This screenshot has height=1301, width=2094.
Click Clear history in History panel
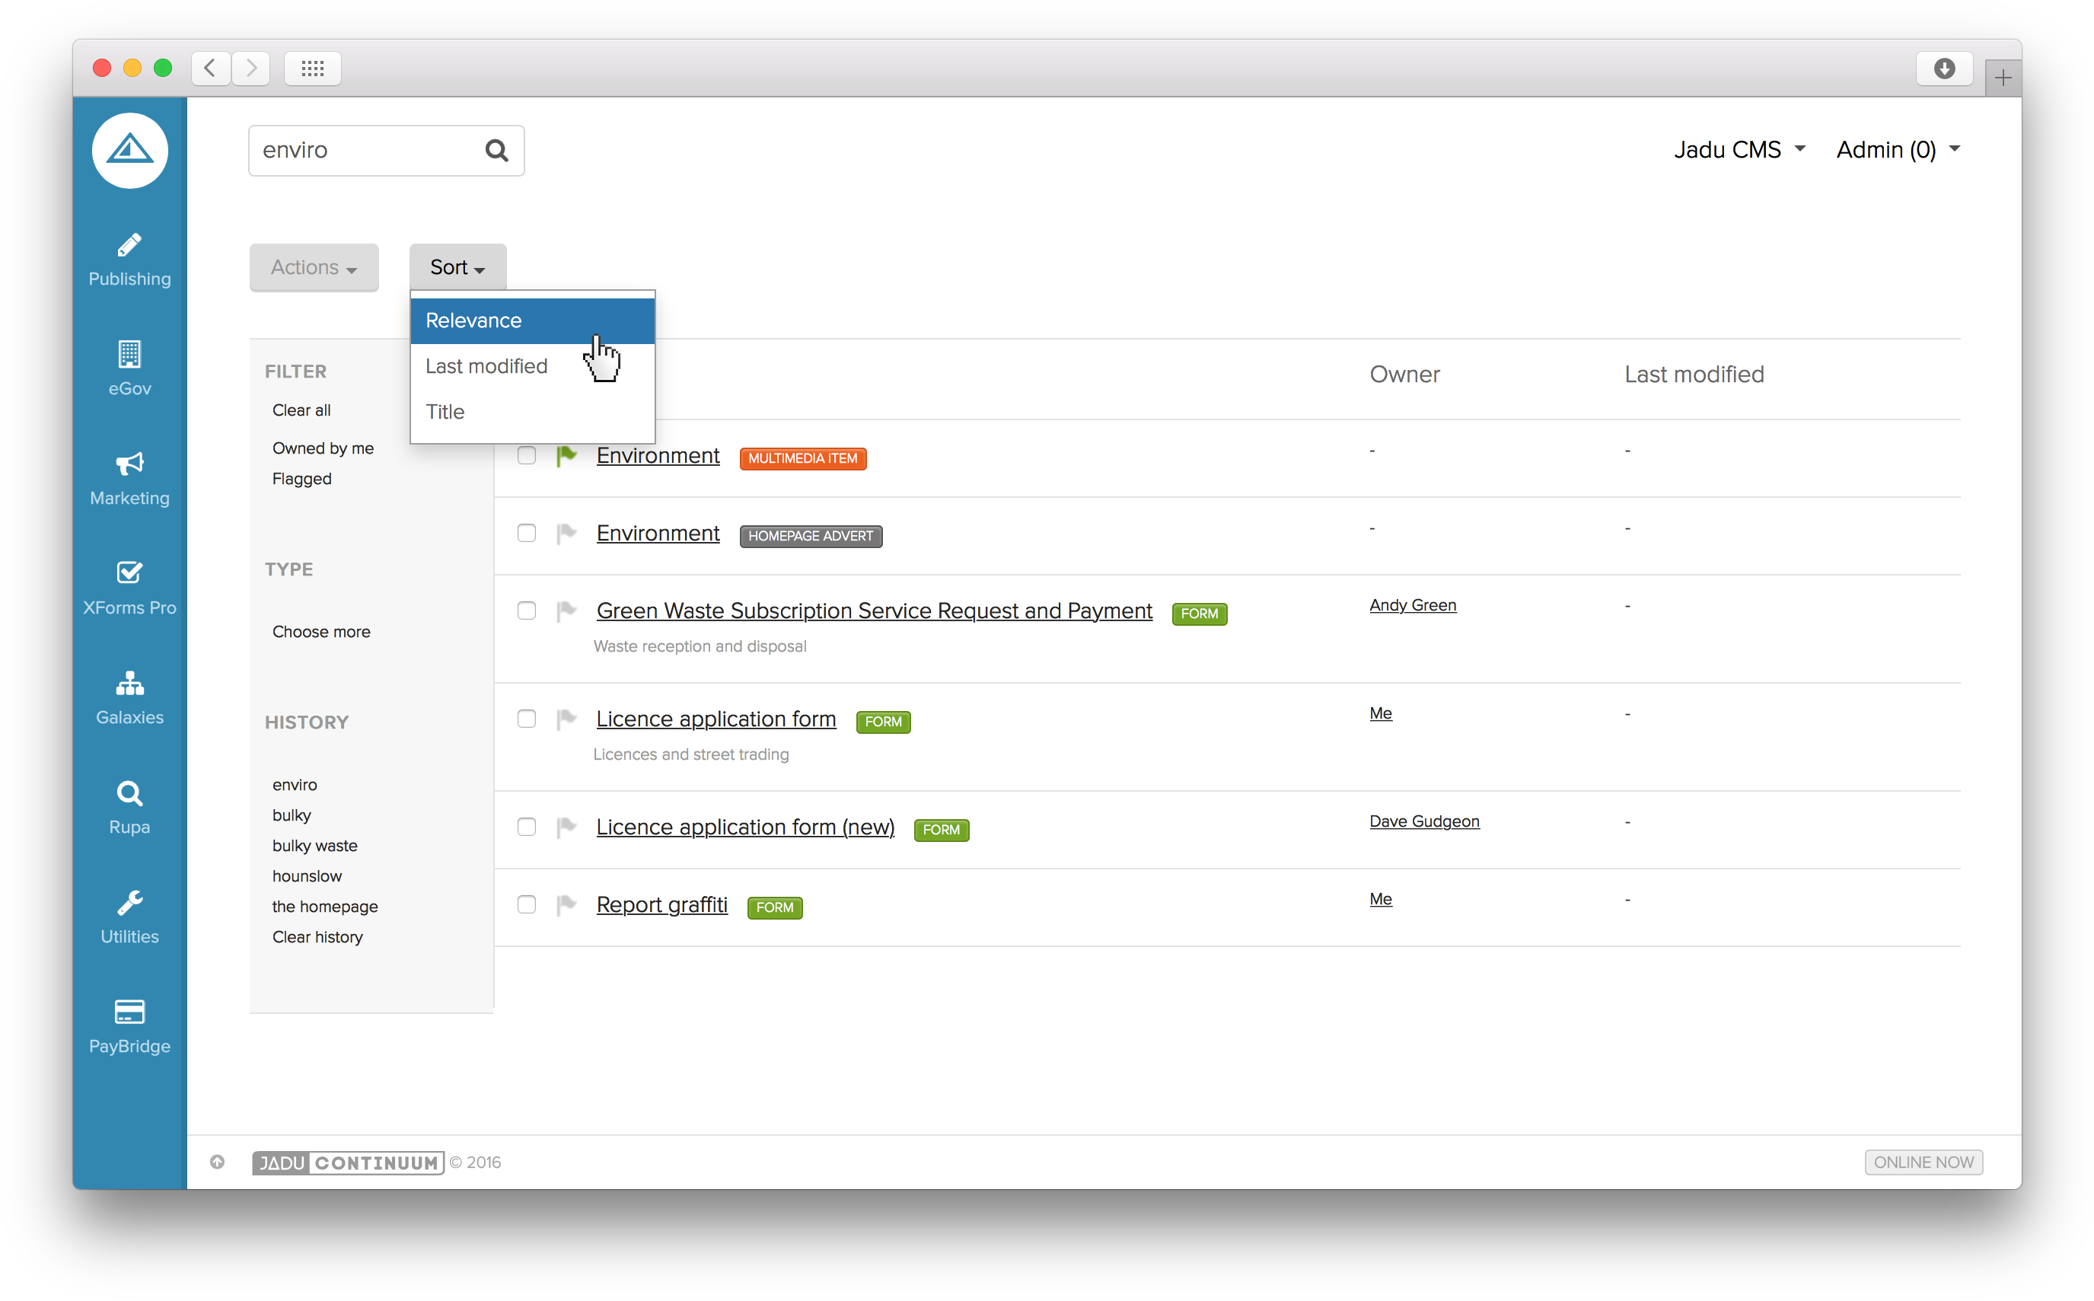317,937
